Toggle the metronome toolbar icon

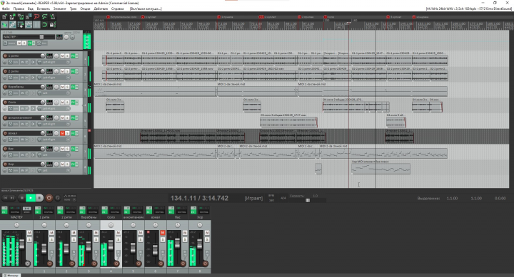52,16
